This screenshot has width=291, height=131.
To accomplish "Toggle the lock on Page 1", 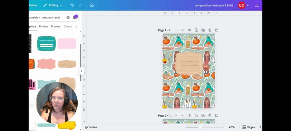I will [x=196, y=30].
